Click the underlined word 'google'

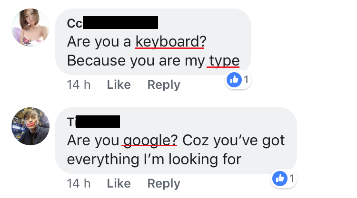(x=150, y=141)
